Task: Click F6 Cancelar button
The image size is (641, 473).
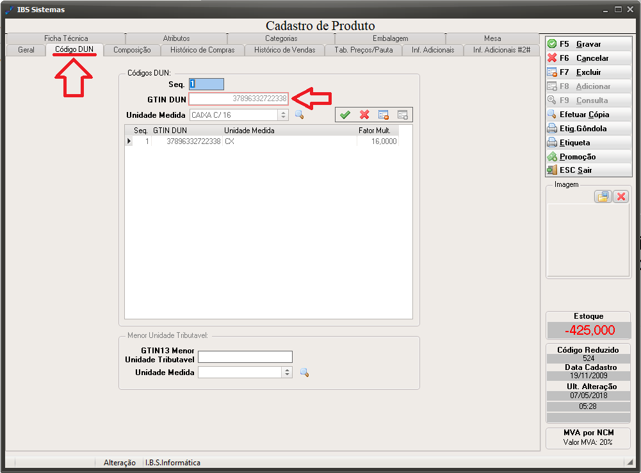Action: (588, 58)
